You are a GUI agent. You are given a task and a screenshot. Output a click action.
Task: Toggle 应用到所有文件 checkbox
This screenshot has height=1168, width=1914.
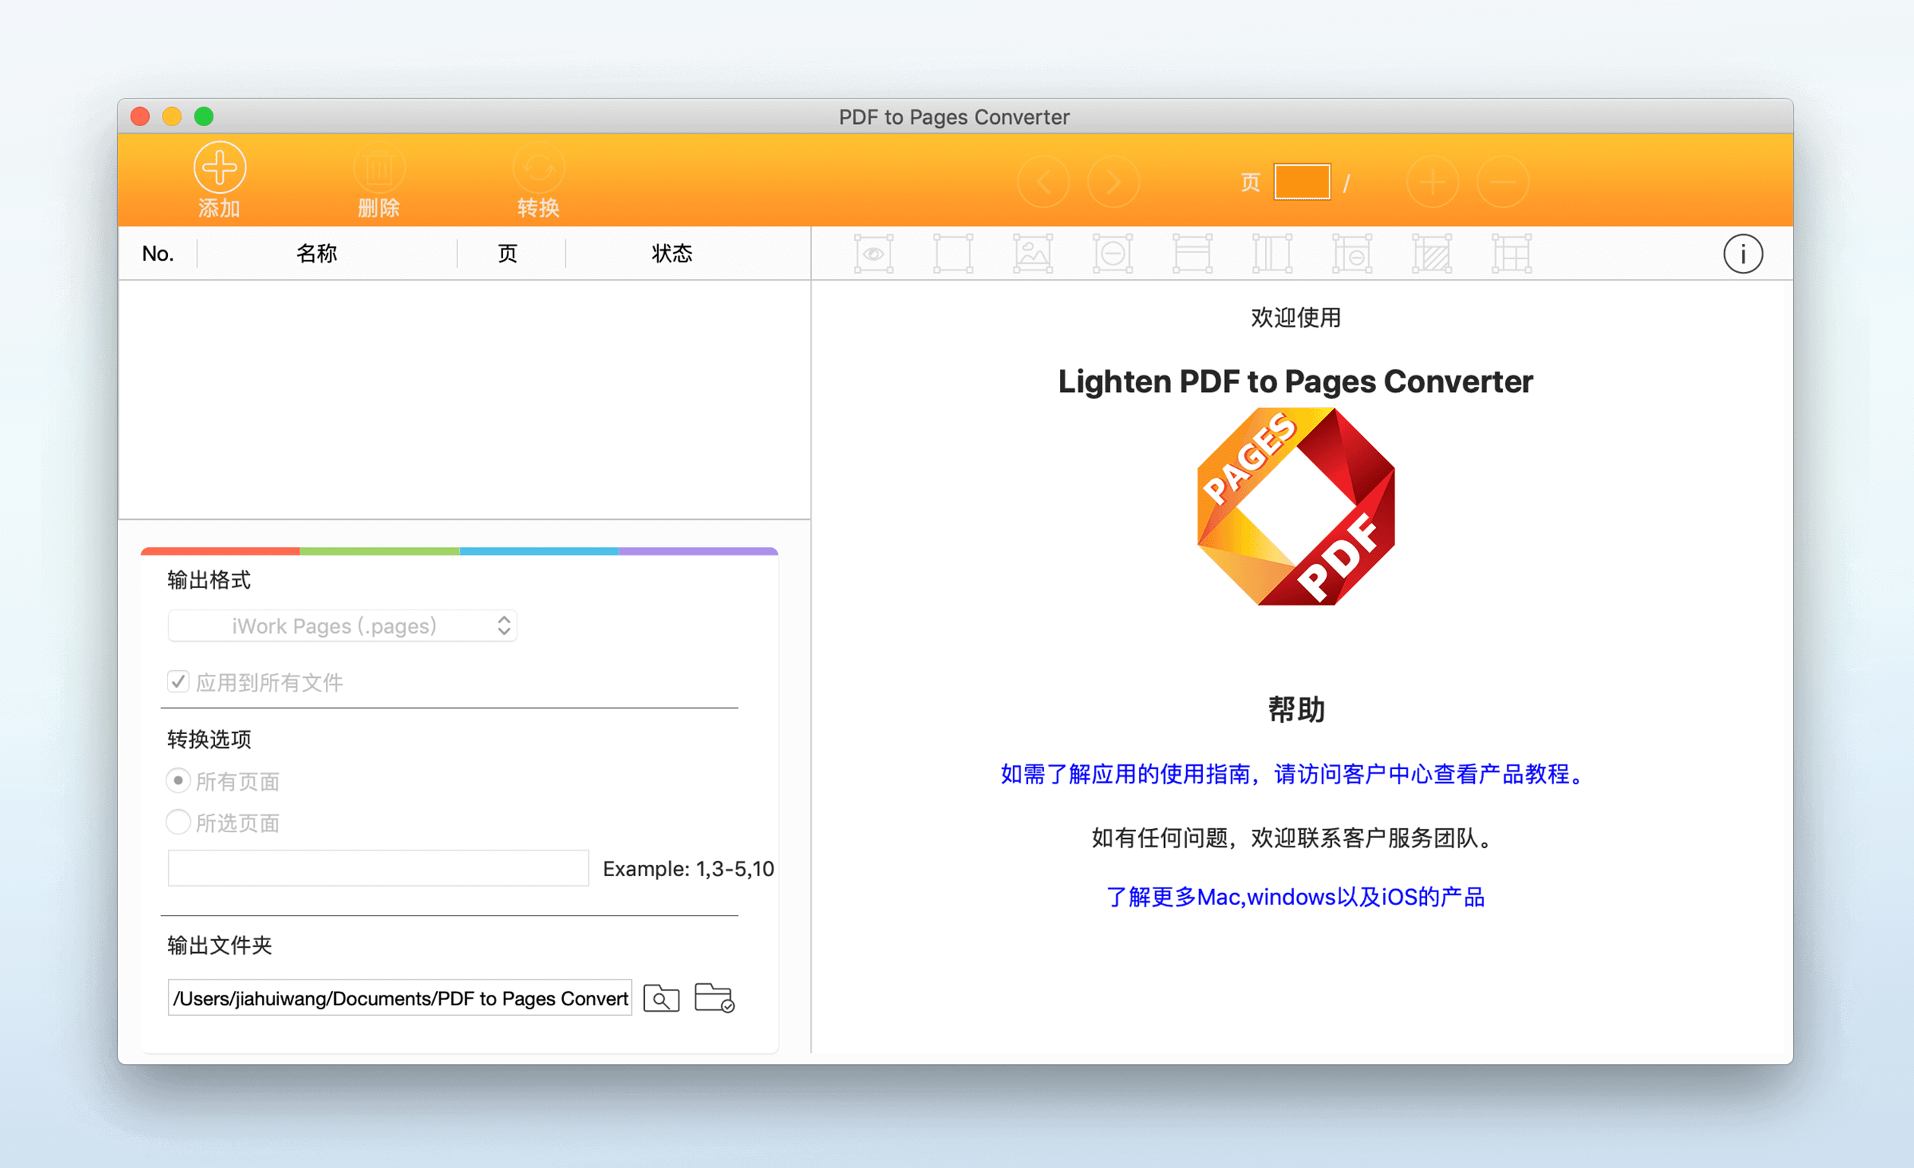178,682
